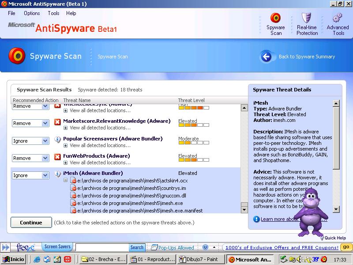
Task: Click the AntiSpyware tray icon
Action: coord(324,259)
